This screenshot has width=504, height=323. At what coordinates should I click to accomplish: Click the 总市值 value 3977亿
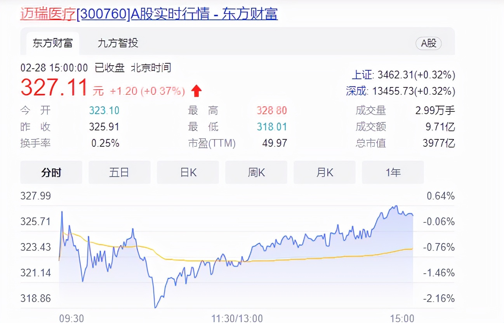point(439,143)
